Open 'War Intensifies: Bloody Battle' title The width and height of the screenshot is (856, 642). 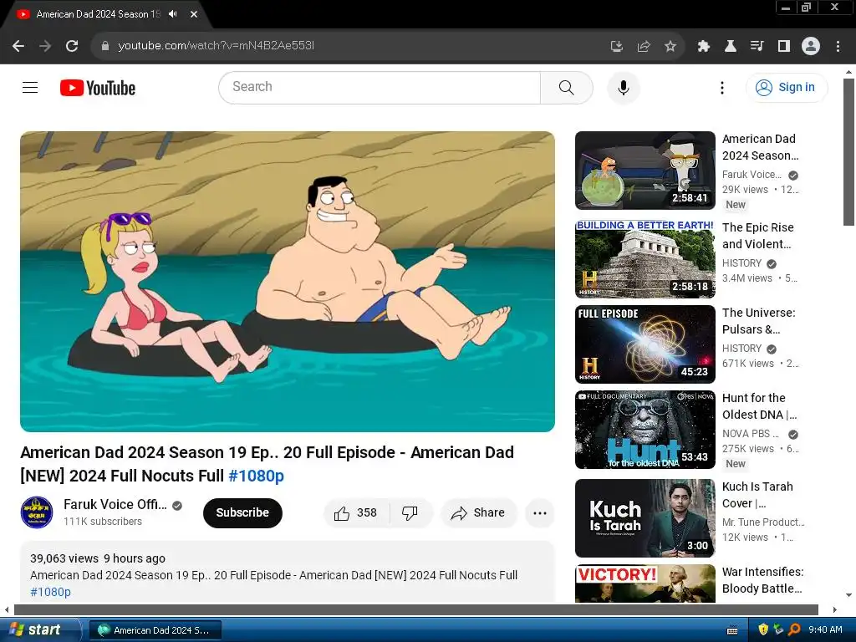click(762, 580)
